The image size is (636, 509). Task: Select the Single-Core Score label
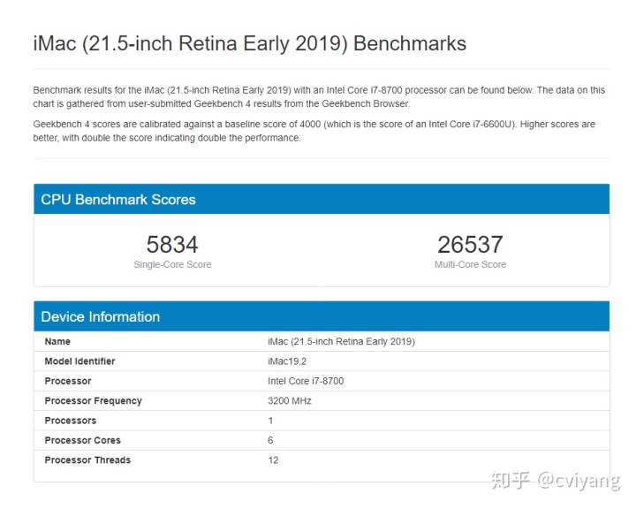pos(172,264)
